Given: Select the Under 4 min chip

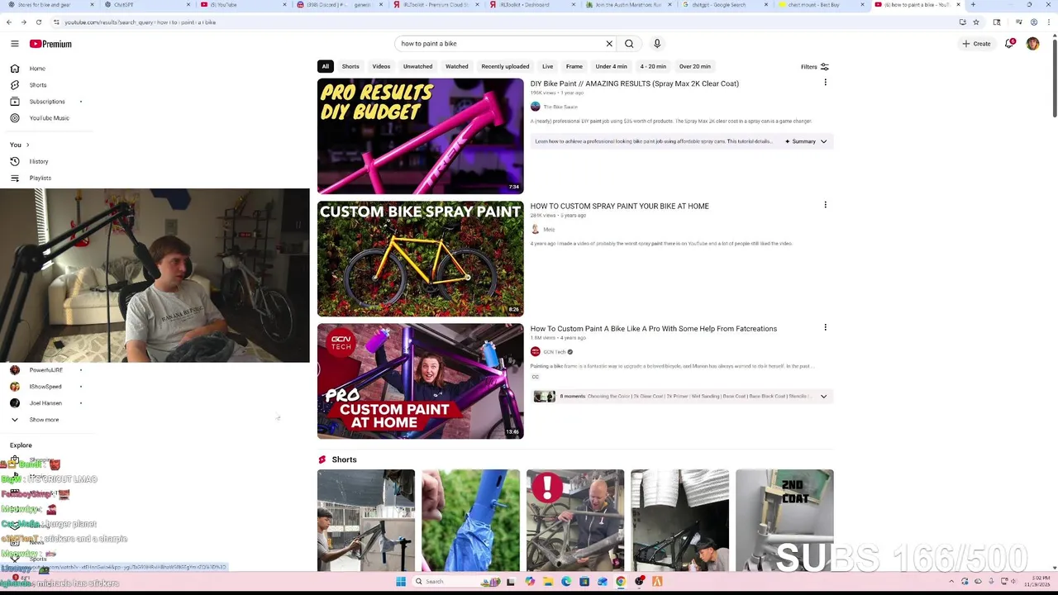Looking at the screenshot, I should (611, 66).
